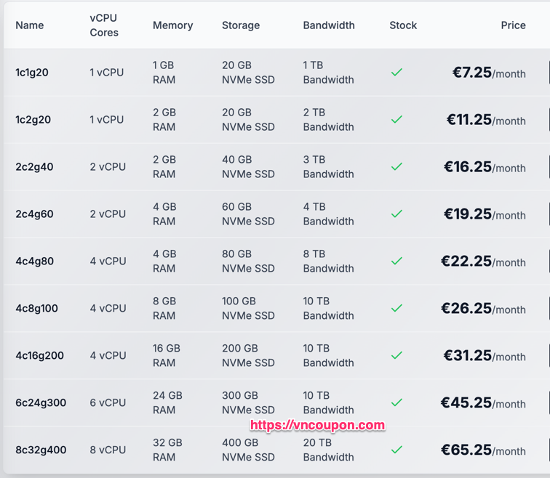This screenshot has width=550, height=478.
Task: Click the stock checkmark in the 6c24g300 row
Action: tap(396, 402)
